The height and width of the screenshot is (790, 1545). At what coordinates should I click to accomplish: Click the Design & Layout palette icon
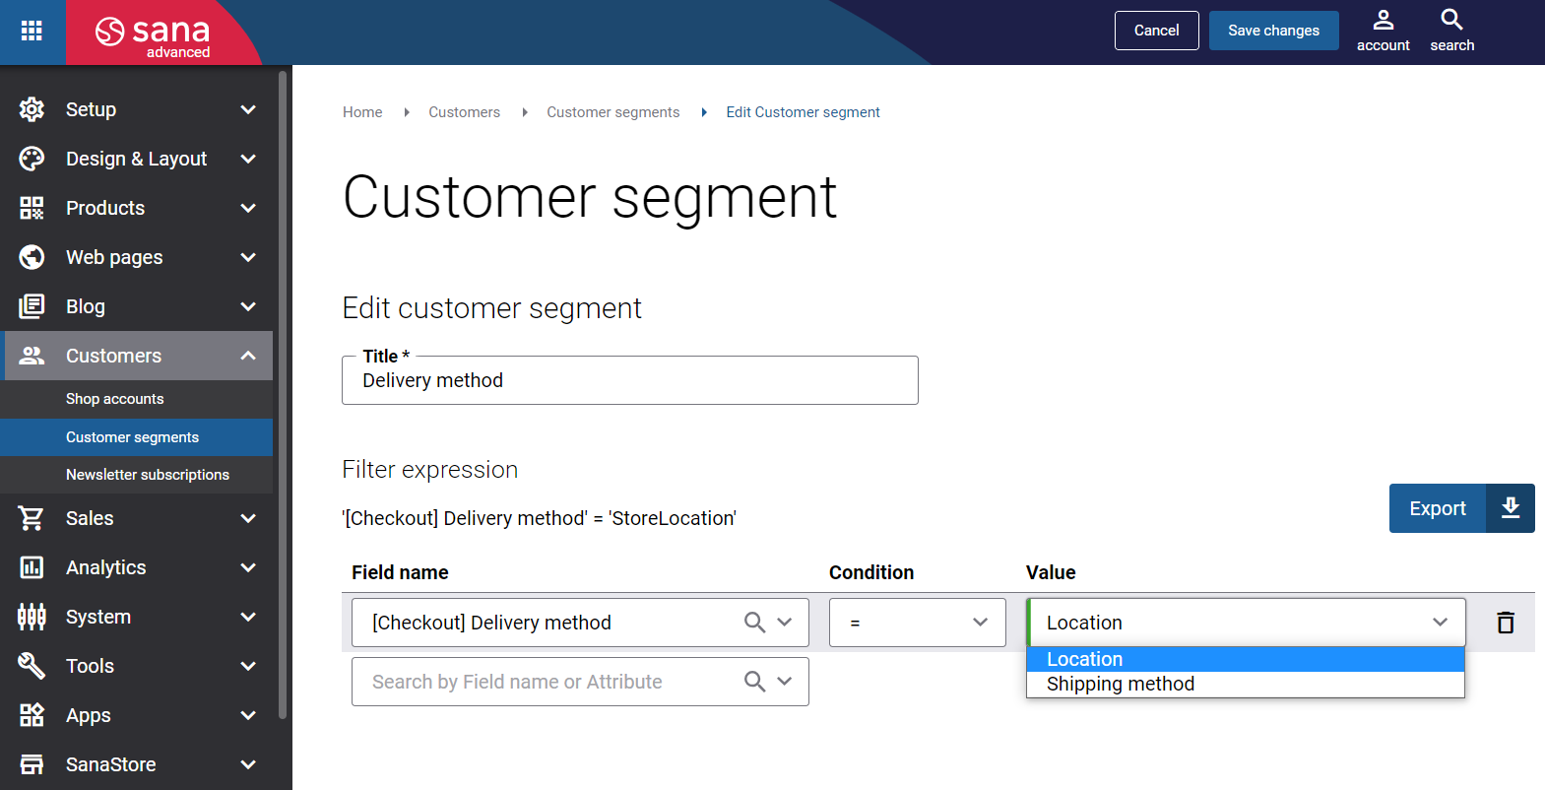tap(32, 159)
